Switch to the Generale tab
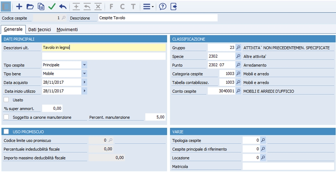Screen dimensions: 336x172 [13, 29]
